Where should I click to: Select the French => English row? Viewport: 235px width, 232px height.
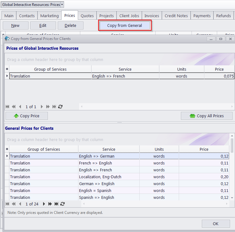click(x=119, y=163)
